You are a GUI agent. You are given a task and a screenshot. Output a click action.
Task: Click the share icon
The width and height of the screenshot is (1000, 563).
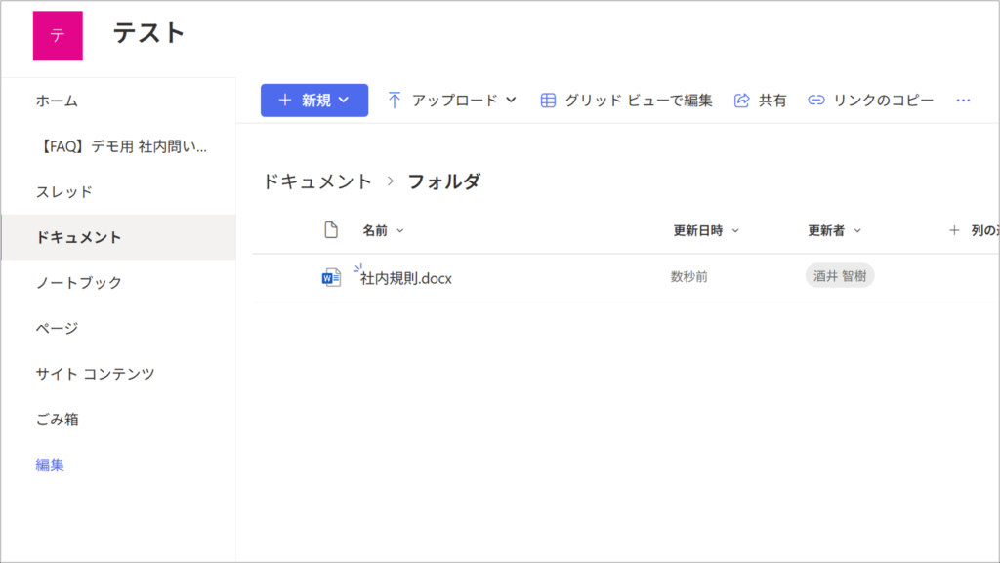[x=741, y=100]
